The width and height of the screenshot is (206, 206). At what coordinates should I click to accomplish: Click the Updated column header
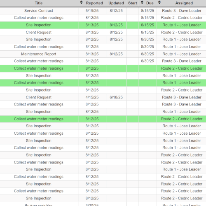tap(116, 3)
